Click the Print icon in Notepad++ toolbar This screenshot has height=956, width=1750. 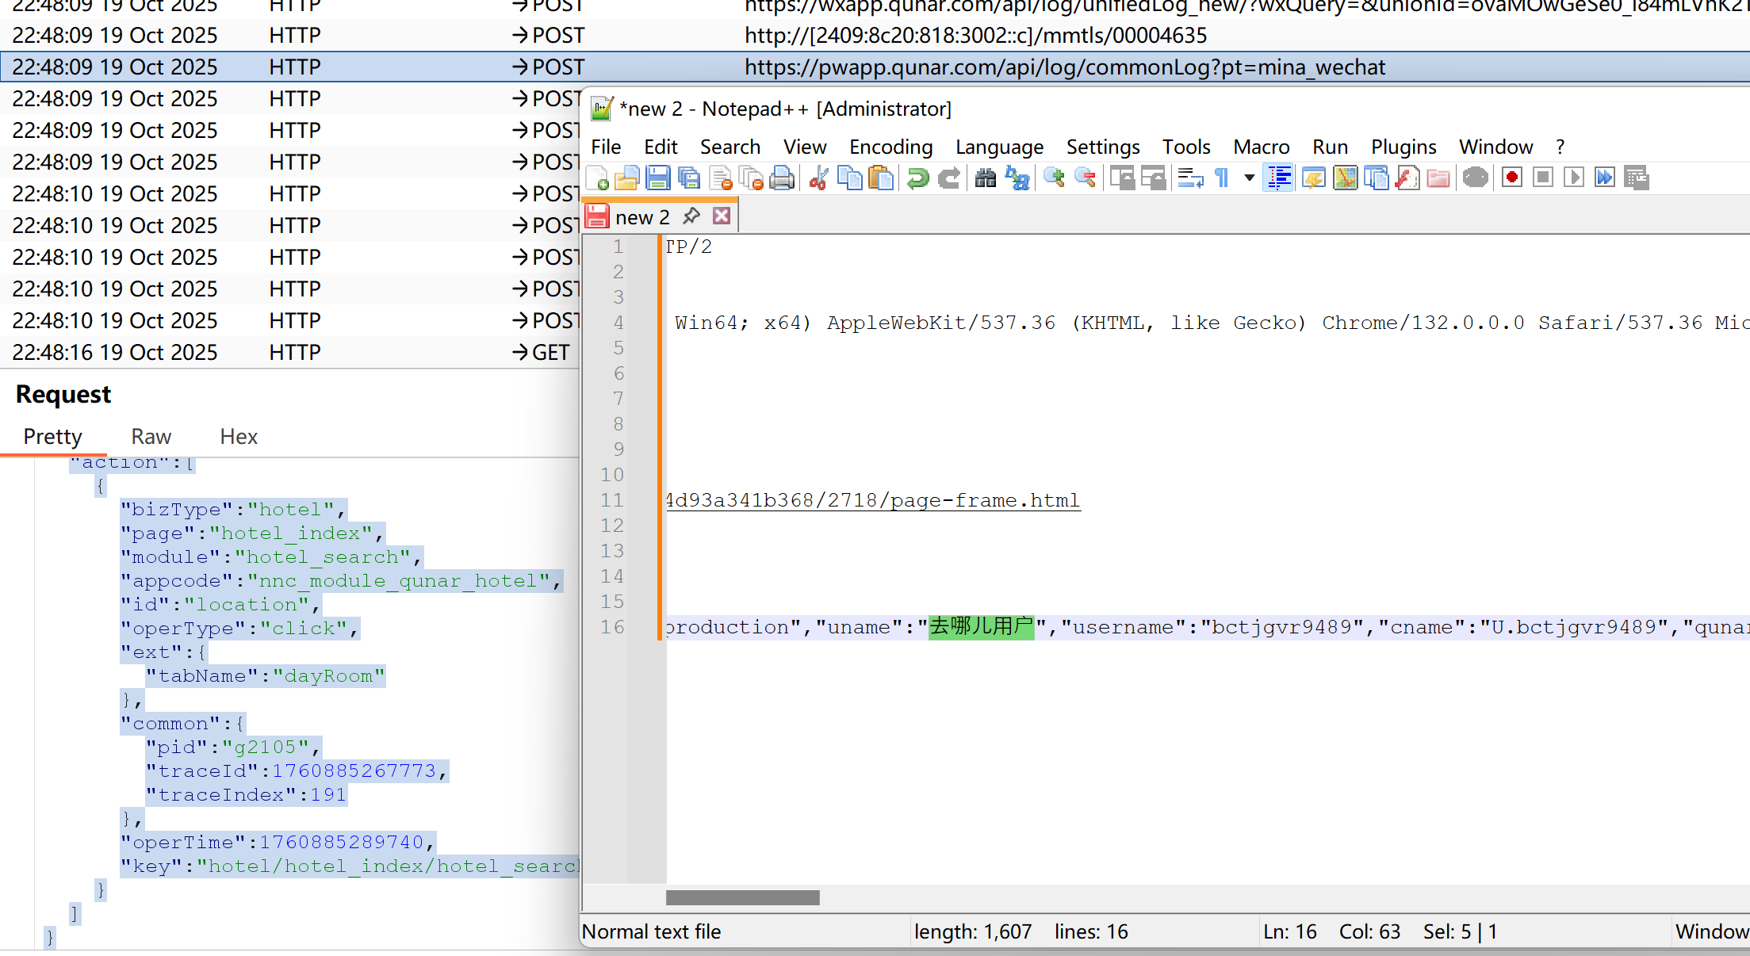pyautogui.click(x=782, y=178)
